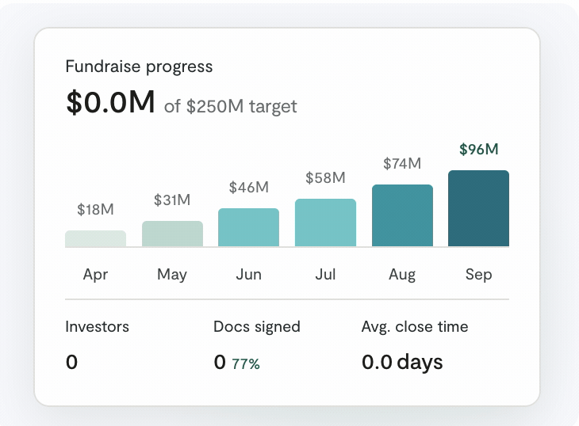This screenshot has height=426, width=579.
Task: Click the $96M value label
Action: (x=478, y=149)
